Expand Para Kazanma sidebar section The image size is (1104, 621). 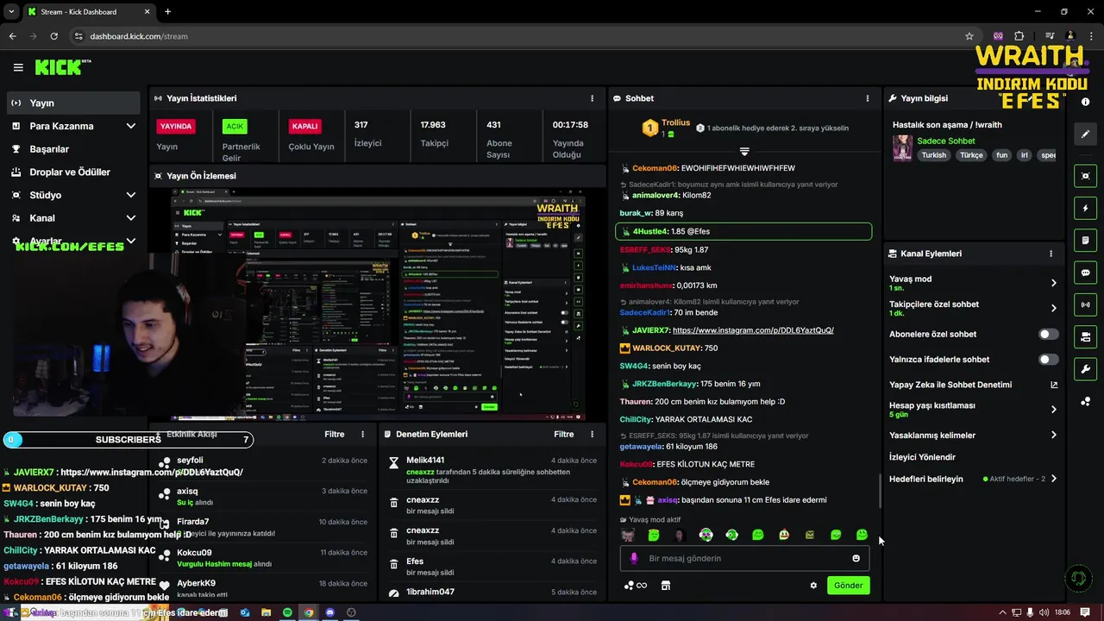130,126
